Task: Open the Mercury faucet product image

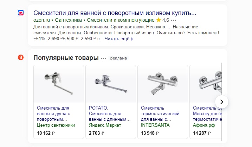Action: coord(206,84)
